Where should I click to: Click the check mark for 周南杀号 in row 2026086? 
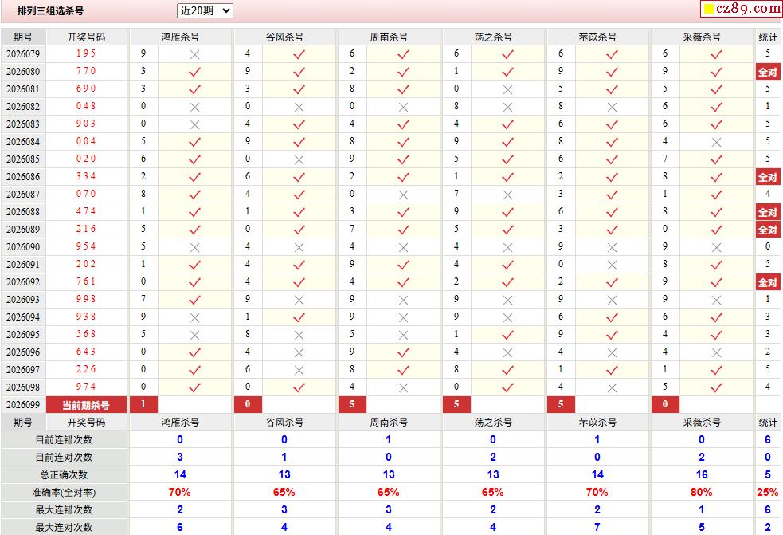pyautogui.click(x=404, y=177)
